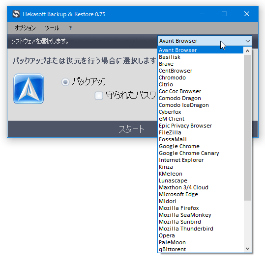Select eM Client entry

tap(201, 119)
